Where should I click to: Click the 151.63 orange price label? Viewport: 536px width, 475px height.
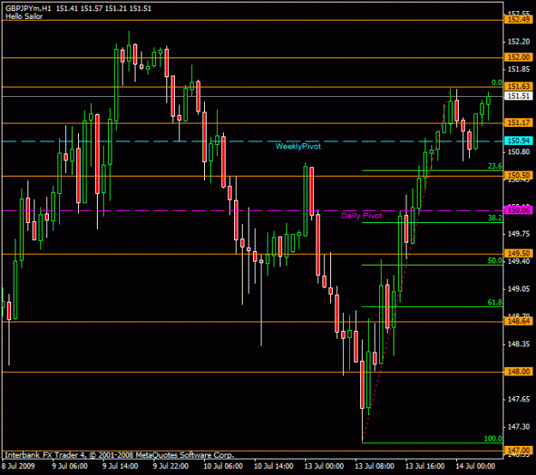tap(519, 87)
